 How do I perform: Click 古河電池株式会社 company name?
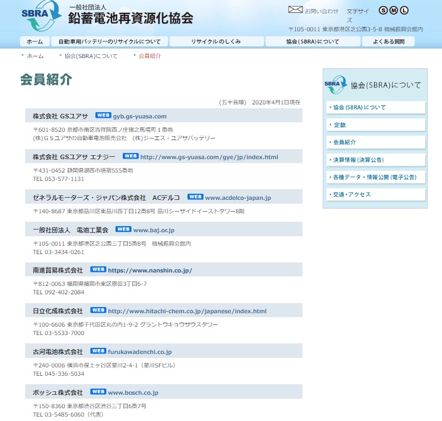tap(58, 352)
